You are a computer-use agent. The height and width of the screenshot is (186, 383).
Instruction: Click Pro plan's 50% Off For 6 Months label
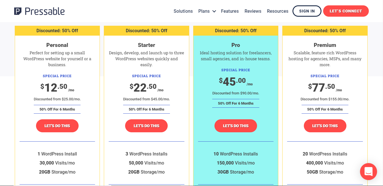click(235, 103)
